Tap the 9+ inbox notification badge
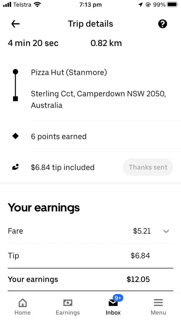This screenshot has height=322, width=181. (x=118, y=298)
